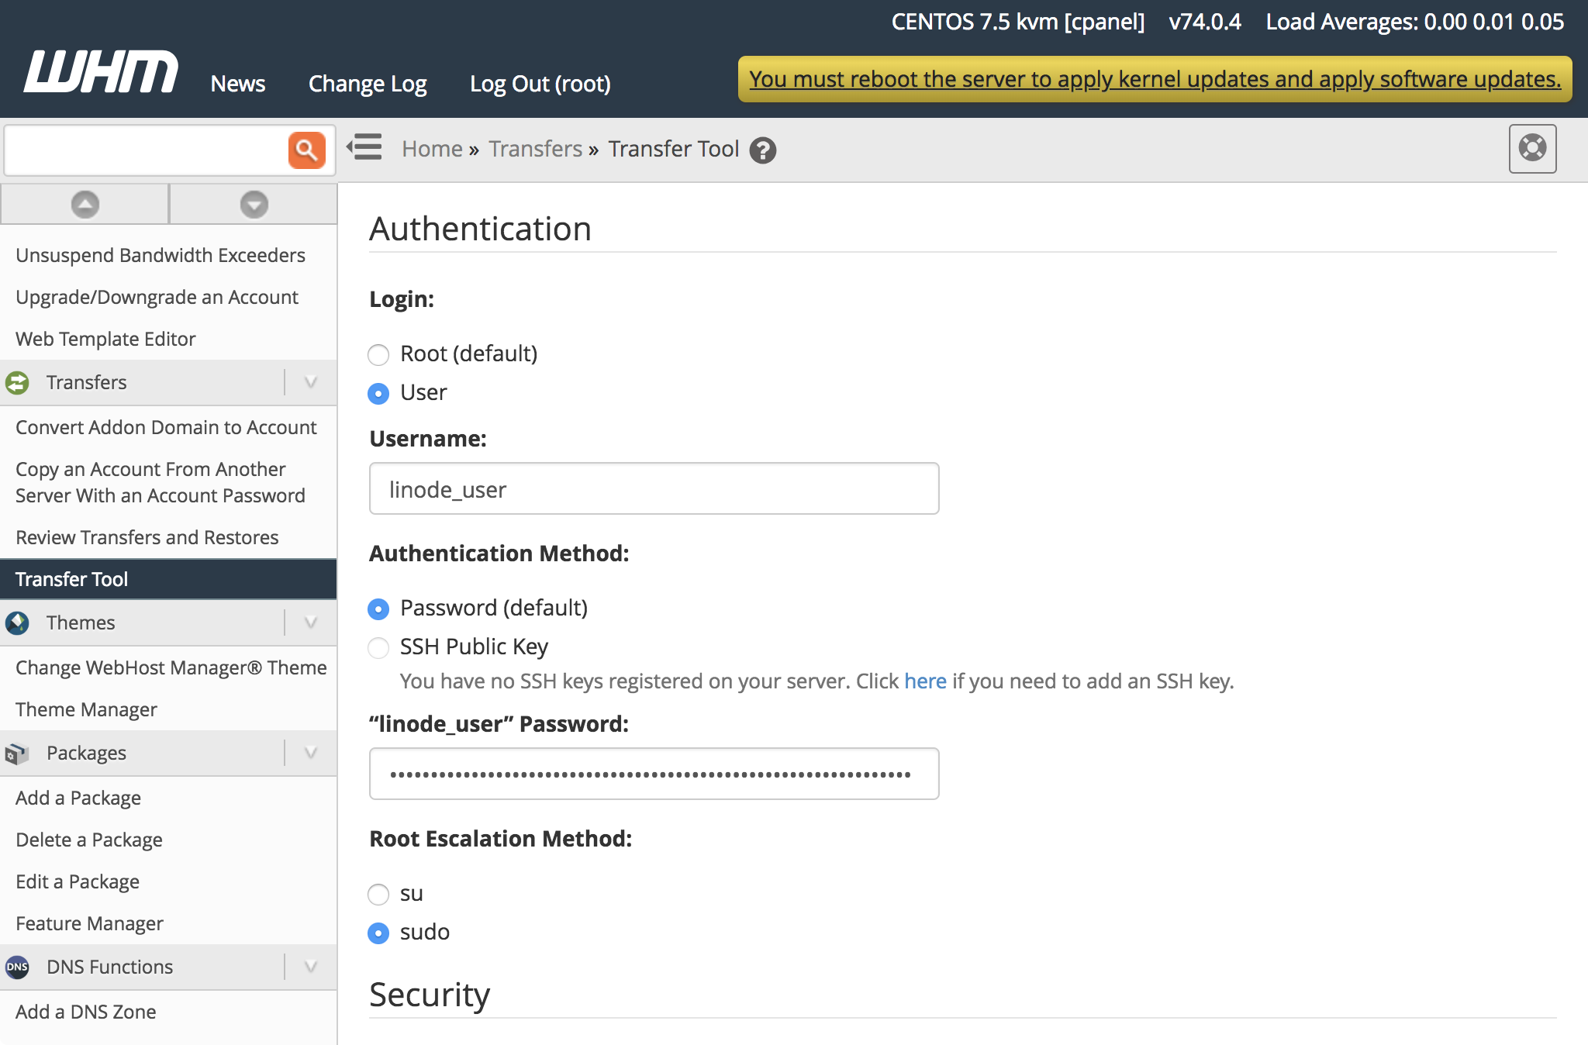This screenshot has height=1045, width=1588.
Task: Collapse the Packages sidebar section
Action: tap(310, 753)
